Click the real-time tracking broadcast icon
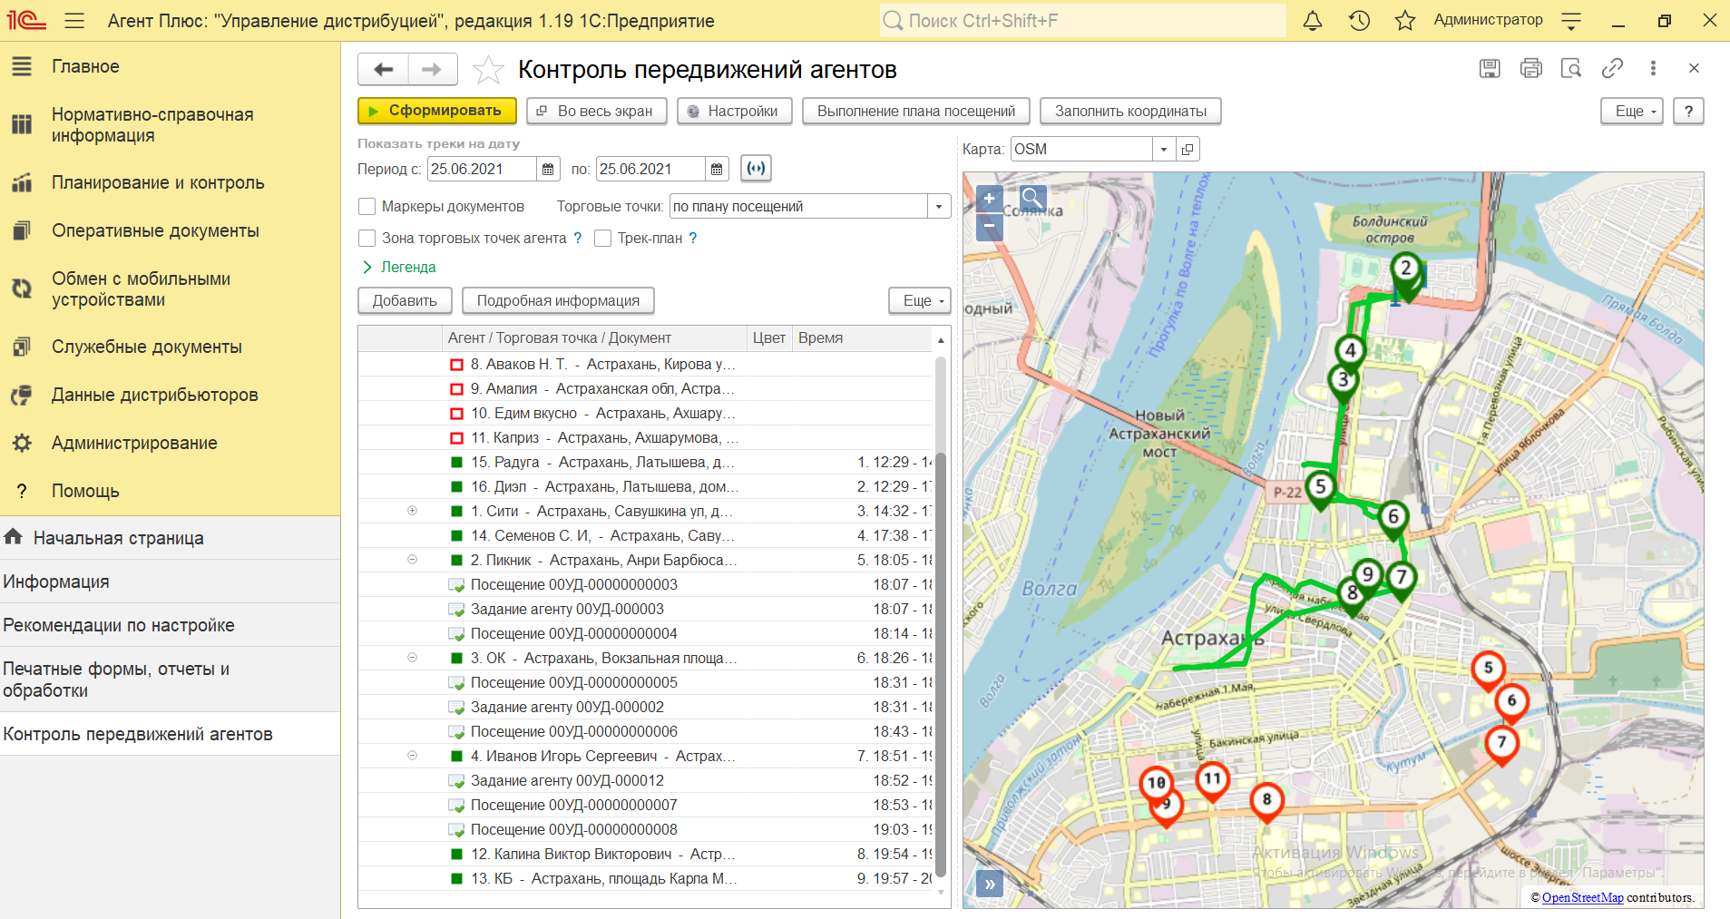Screen dimensions: 1730x919 tap(756, 168)
